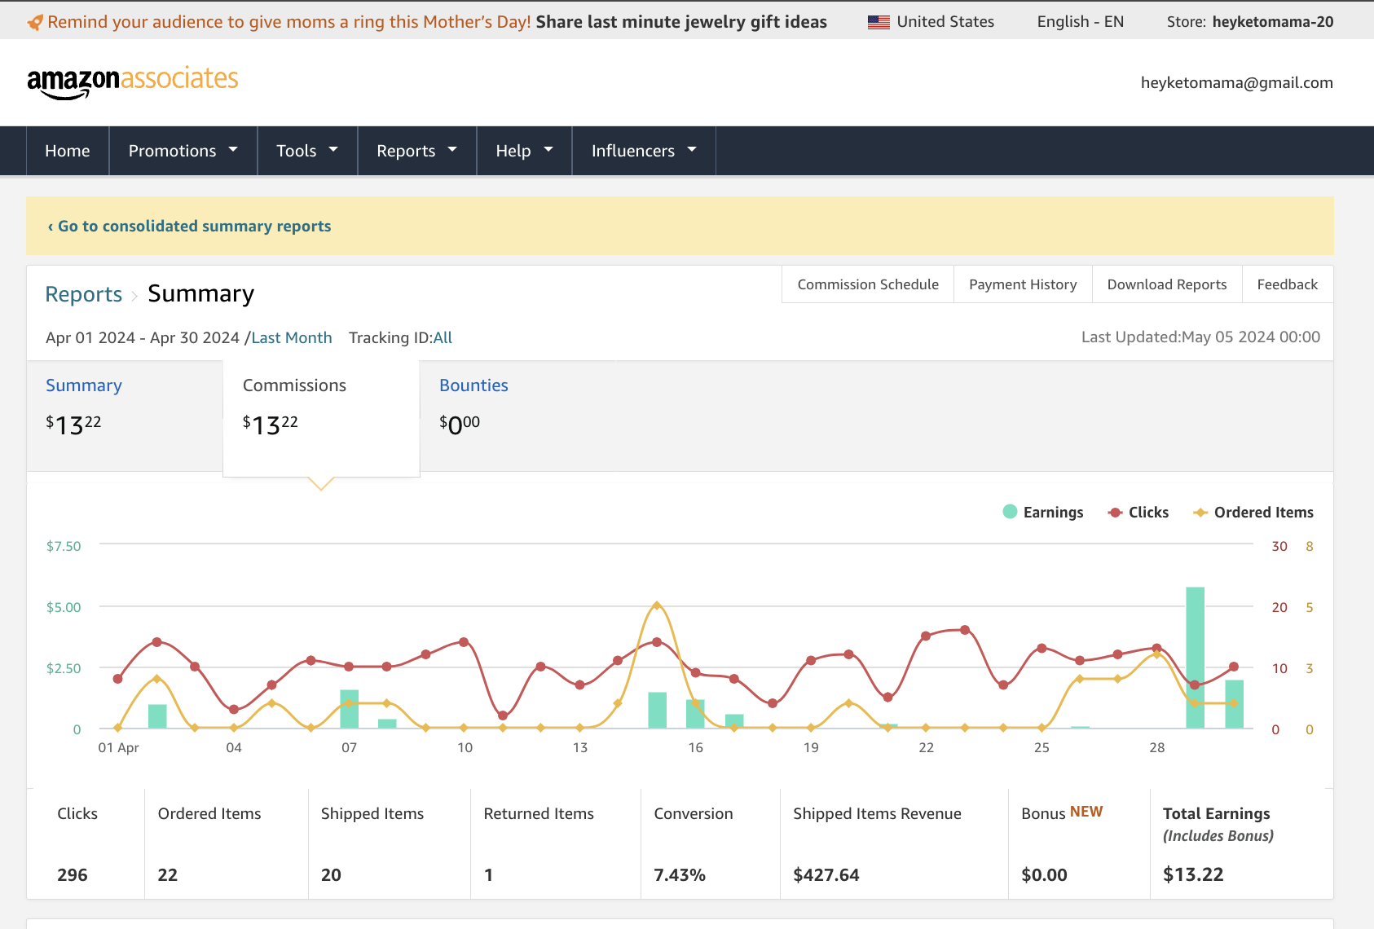The width and height of the screenshot is (1374, 929).
Task: Open the Commission Schedule tab
Action: pyautogui.click(x=868, y=284)
